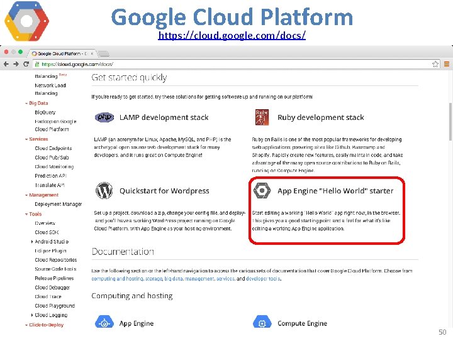The width and height of the screenshot is (453, 339).
Task: Open Cloud Playground in the sidebar
Action: 55,306
